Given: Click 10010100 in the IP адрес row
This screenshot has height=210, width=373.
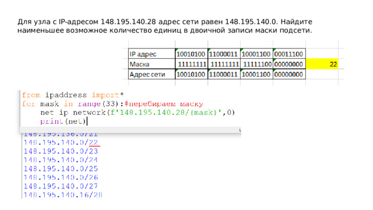Looking at the screenshot, I should [191, 54].
